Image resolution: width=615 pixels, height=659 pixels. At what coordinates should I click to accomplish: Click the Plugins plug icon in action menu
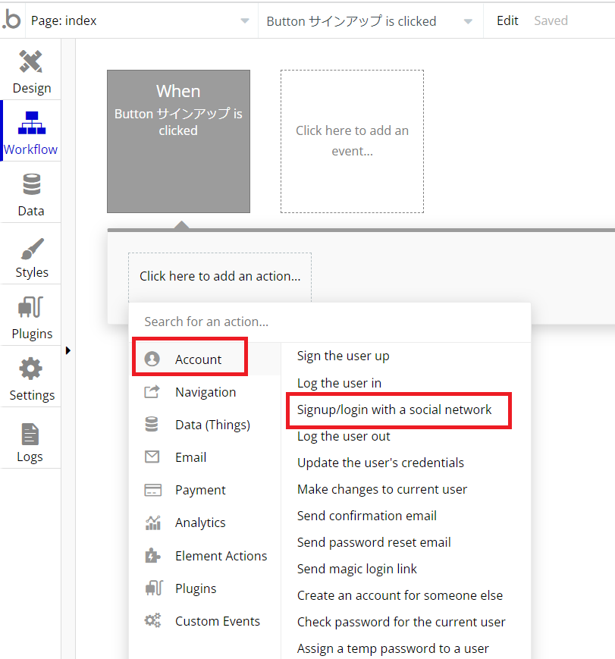[154, 588]
